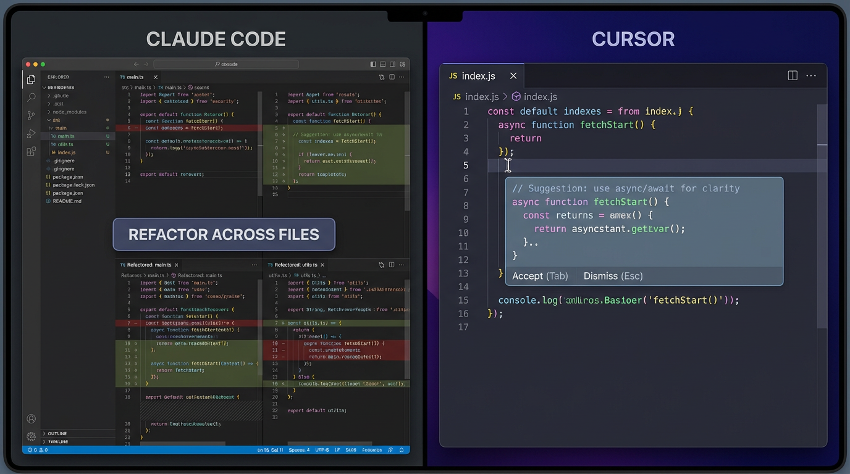Open the Source Control view icon
Screen dimensions: 850x474
click(31, 116)
